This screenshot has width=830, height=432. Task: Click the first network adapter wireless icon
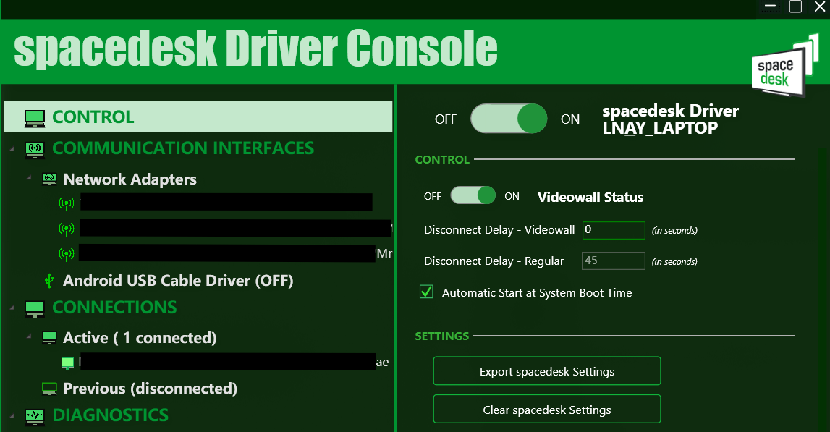pos(66,203)
